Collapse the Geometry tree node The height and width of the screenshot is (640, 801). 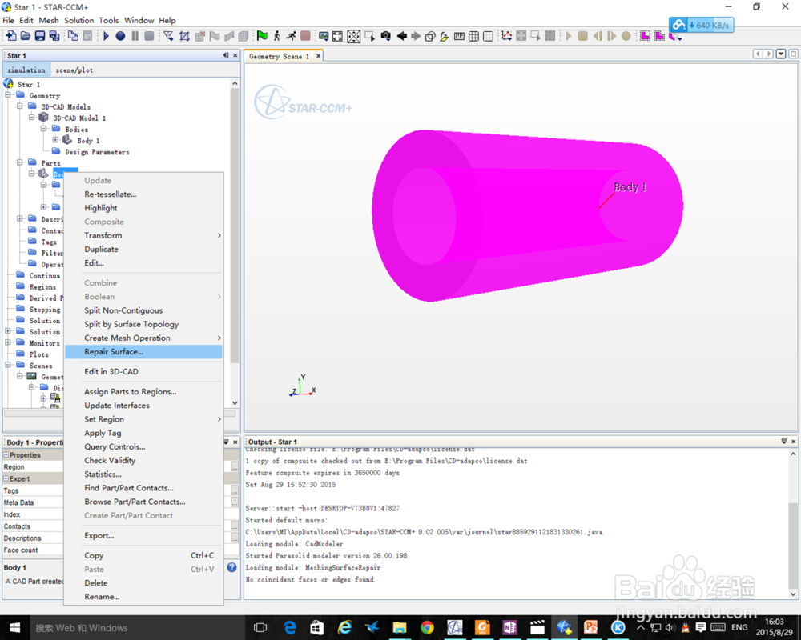point(8,95)
